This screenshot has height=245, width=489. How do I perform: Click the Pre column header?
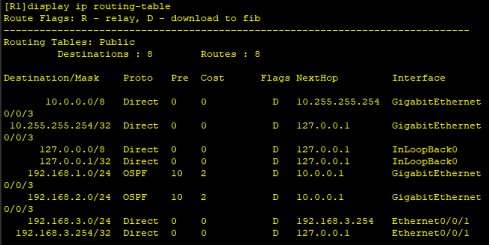(x=179, y=78)
